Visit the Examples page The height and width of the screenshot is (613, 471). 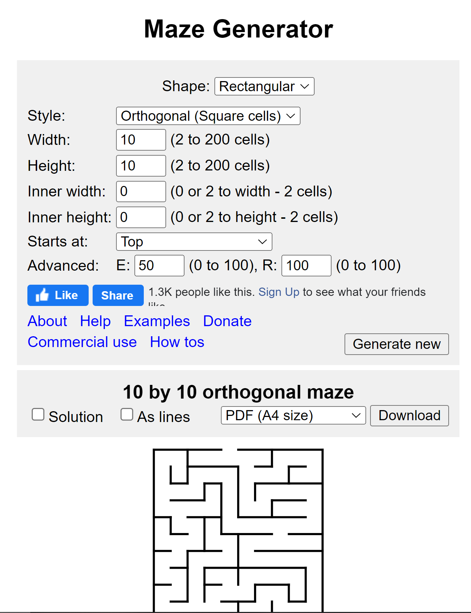(156, 321)
